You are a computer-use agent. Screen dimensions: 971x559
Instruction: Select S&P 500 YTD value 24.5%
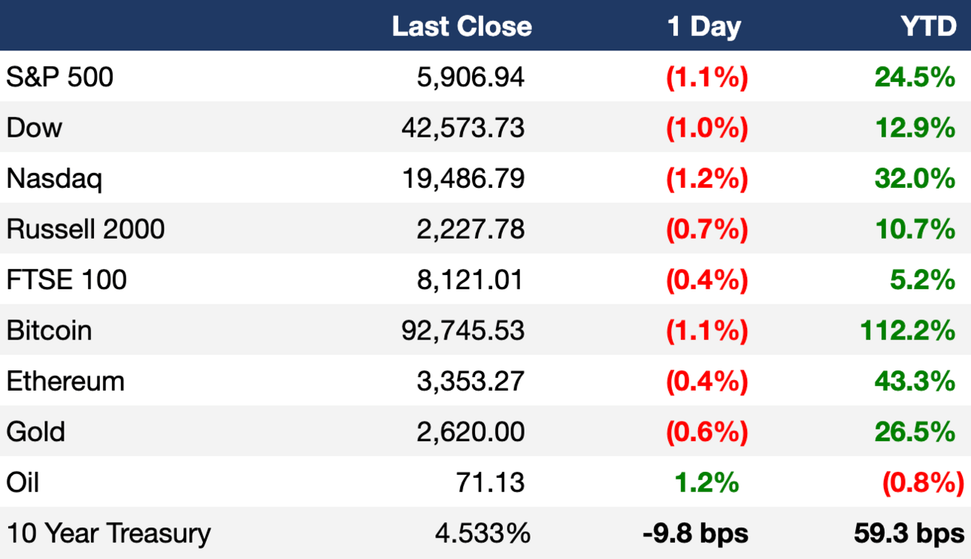click(915, 77)
